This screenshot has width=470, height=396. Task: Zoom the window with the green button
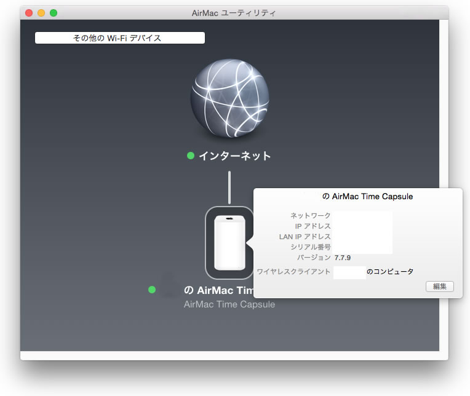coord(54,13)
